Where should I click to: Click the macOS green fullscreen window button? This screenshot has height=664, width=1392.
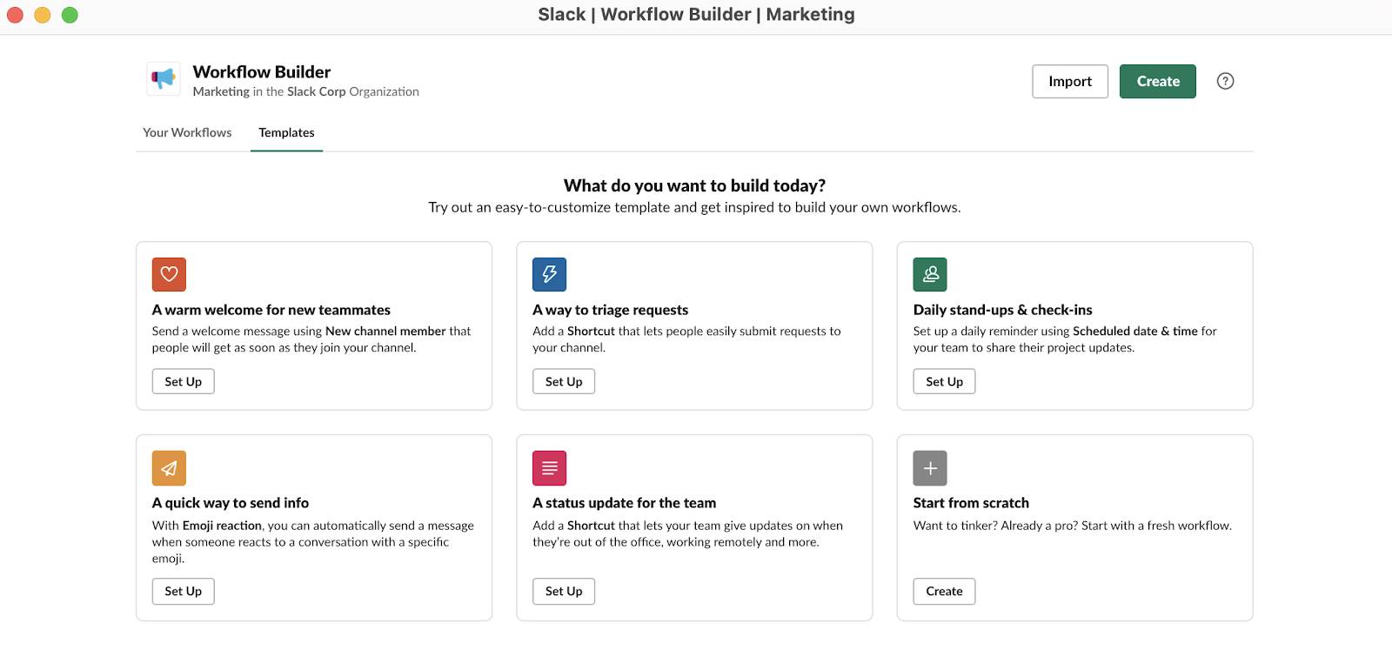(x=70, y=15)
